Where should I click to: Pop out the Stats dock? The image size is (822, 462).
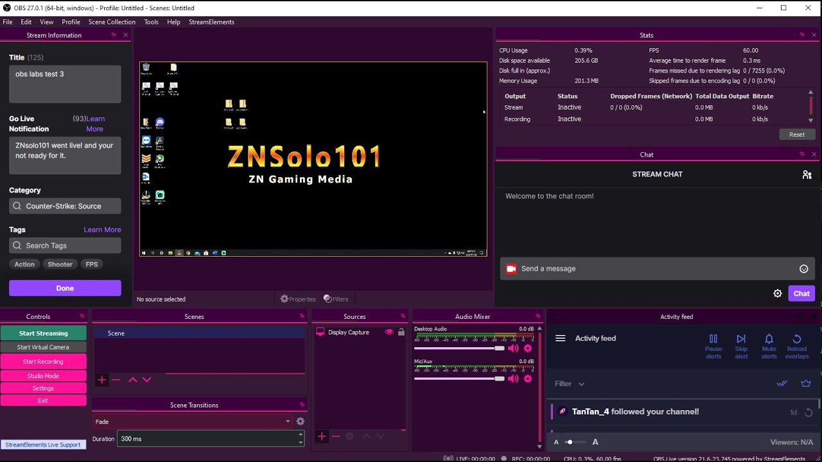(x=802, y=35)
